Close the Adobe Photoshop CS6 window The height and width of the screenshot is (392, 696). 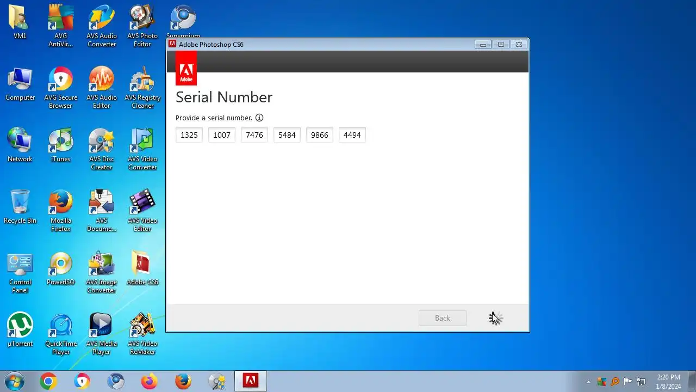coord(519,45)
